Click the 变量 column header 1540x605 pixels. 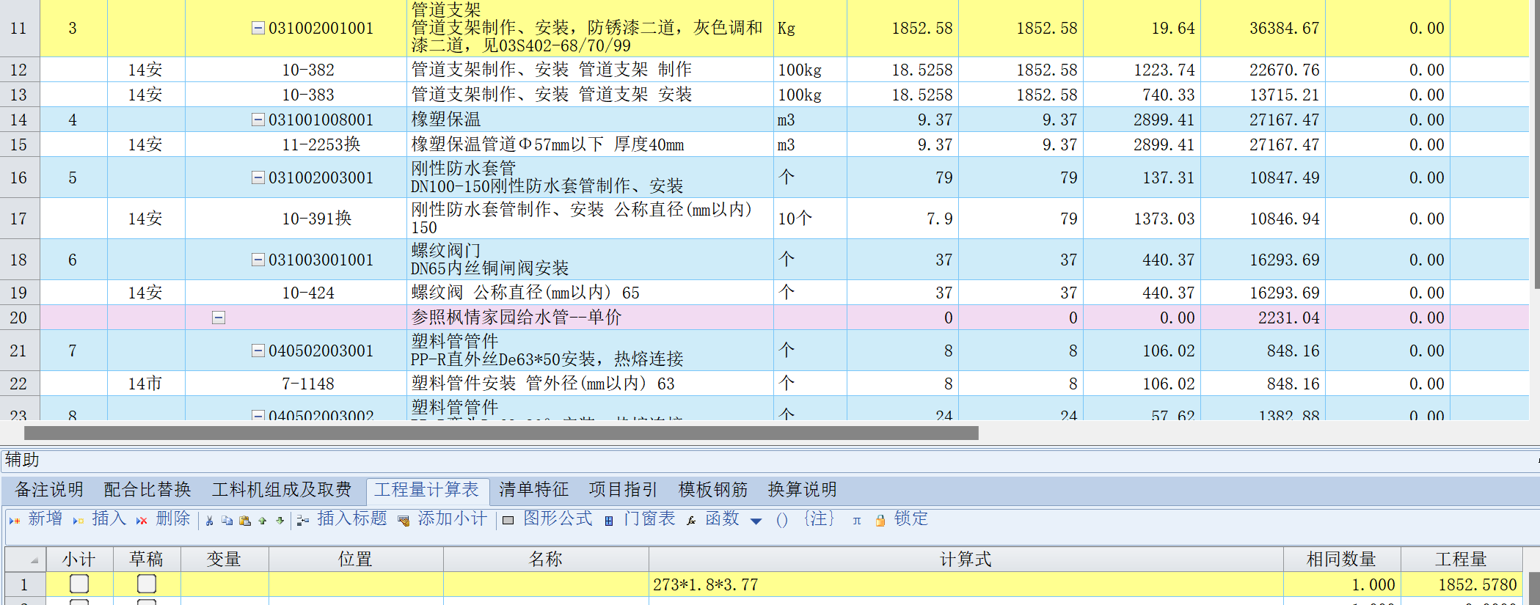click(225, 560)
